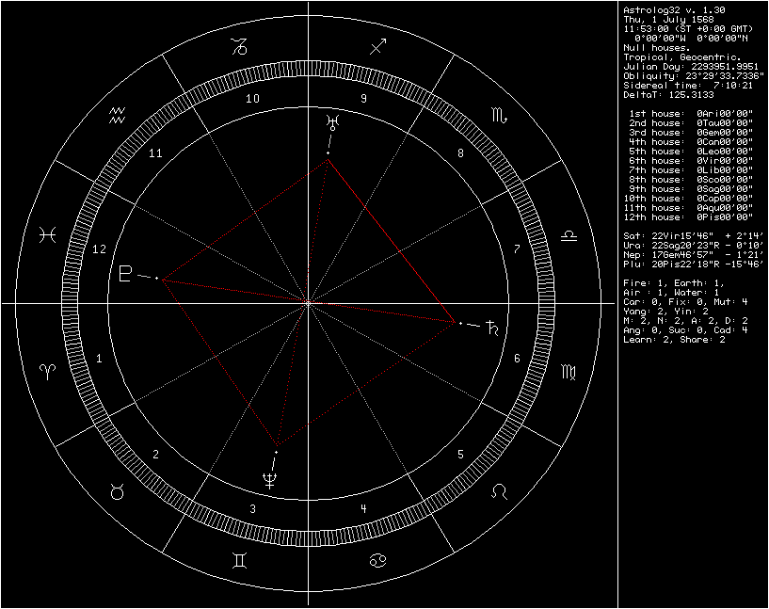Screen dimensions: 769x609
Task: Click the Cancer zodiac sign symbol
Action: pyautogui.click(x=377, y=560)
